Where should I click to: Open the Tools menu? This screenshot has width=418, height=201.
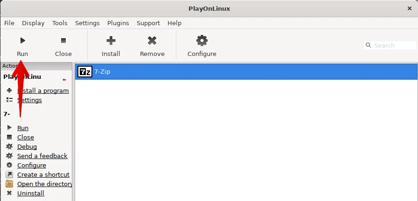tap(60, 23)
